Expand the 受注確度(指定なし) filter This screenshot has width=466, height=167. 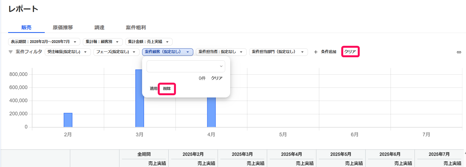68,52
